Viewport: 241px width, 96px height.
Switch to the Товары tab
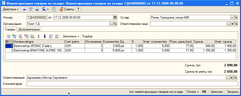pos(10,29)
